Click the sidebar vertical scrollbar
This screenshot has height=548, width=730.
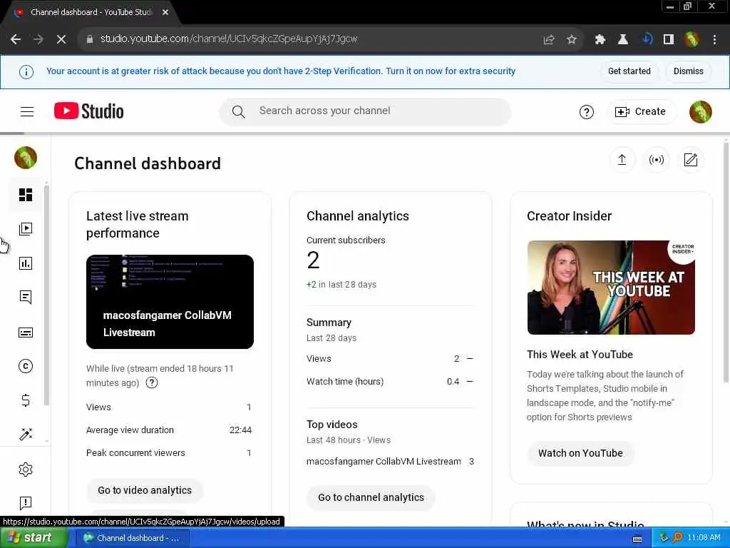click(46, 296)
